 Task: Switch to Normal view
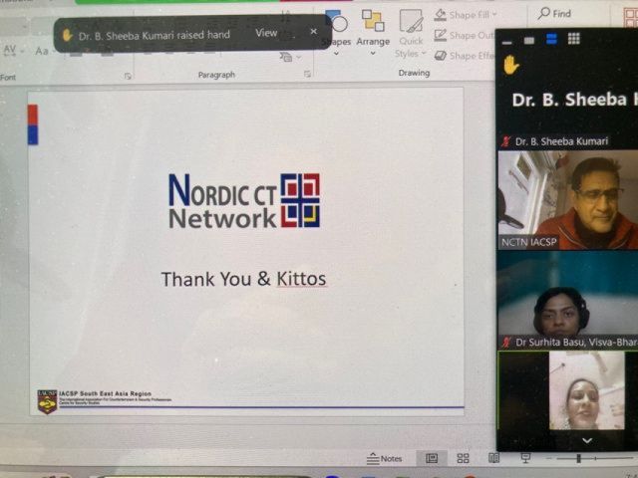pyautogui.click(x=432, y=458)
